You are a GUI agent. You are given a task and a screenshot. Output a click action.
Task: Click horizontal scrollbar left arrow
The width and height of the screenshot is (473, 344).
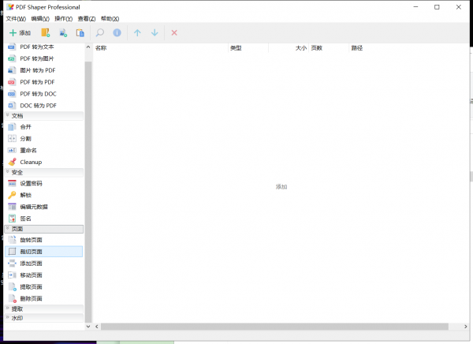pos(97,327)
